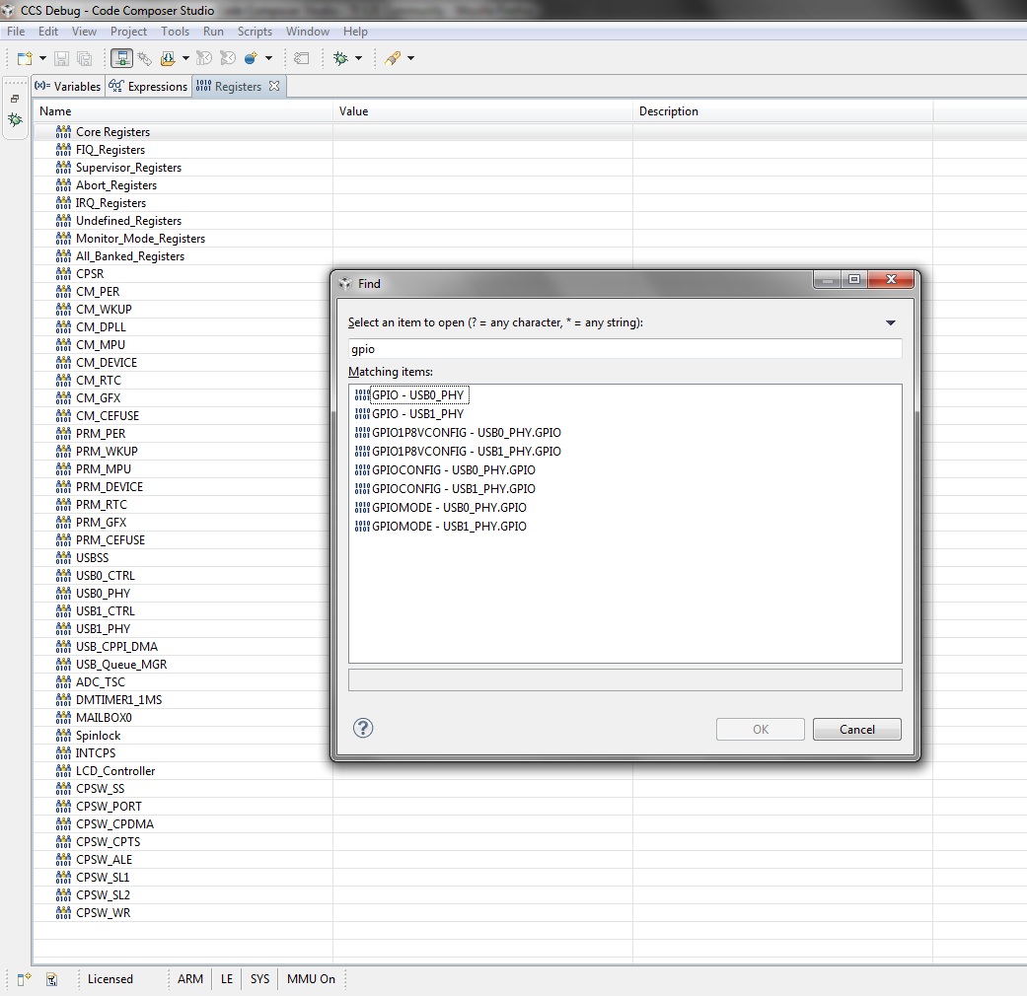Open the Find dialog view-menu triangle
Image resolution: width=1027 pixels, height=996 pixels.
click(x=891, y=322)
